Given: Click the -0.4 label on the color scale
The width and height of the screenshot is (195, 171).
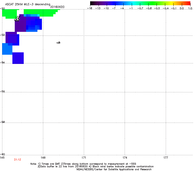Looking at the screenshot, I should (165, 8).
